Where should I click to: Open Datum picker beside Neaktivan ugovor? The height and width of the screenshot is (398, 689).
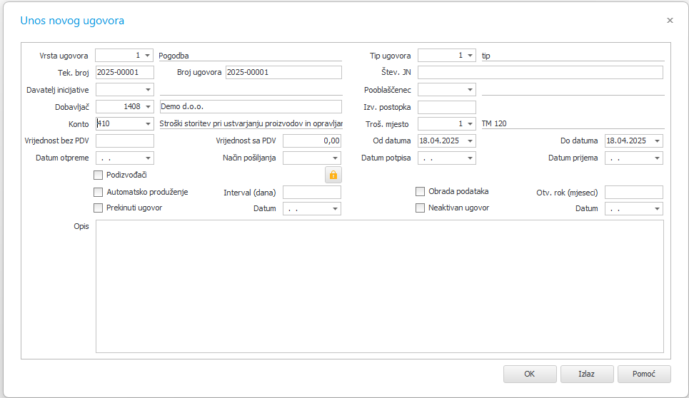pos(658,209)
